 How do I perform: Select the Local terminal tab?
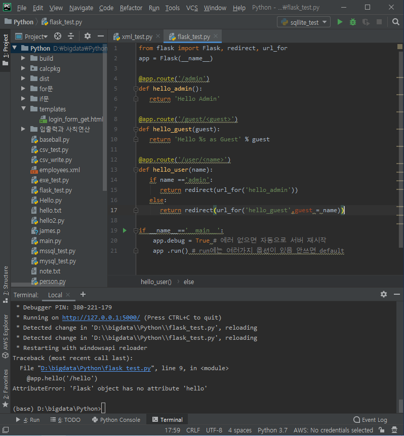[x=55, y=295]
